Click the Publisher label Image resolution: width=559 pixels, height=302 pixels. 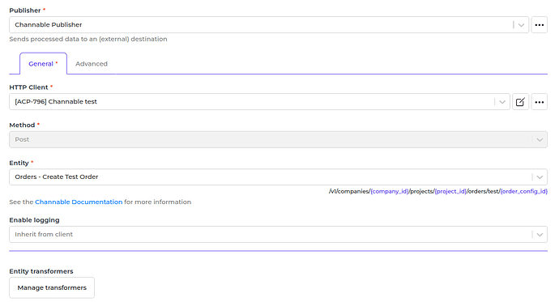tap(25, 11)
